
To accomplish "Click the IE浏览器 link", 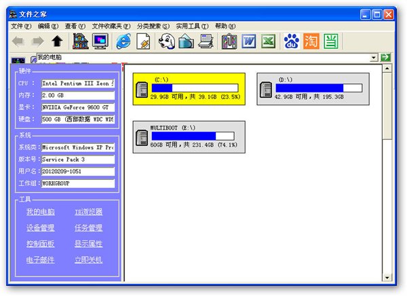I will click(88, 212).
